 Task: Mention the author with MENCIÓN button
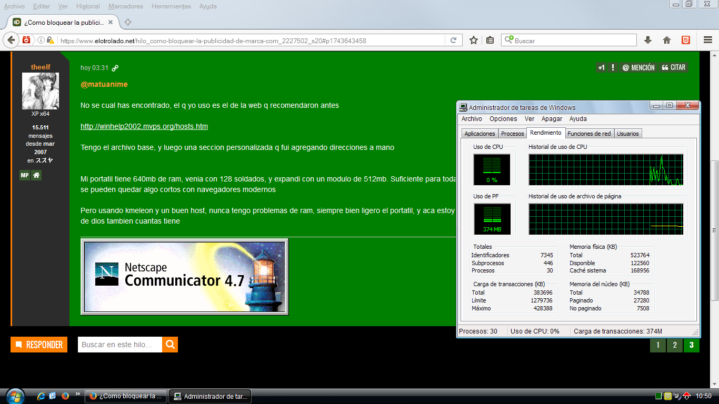click(x=638, y=67)
